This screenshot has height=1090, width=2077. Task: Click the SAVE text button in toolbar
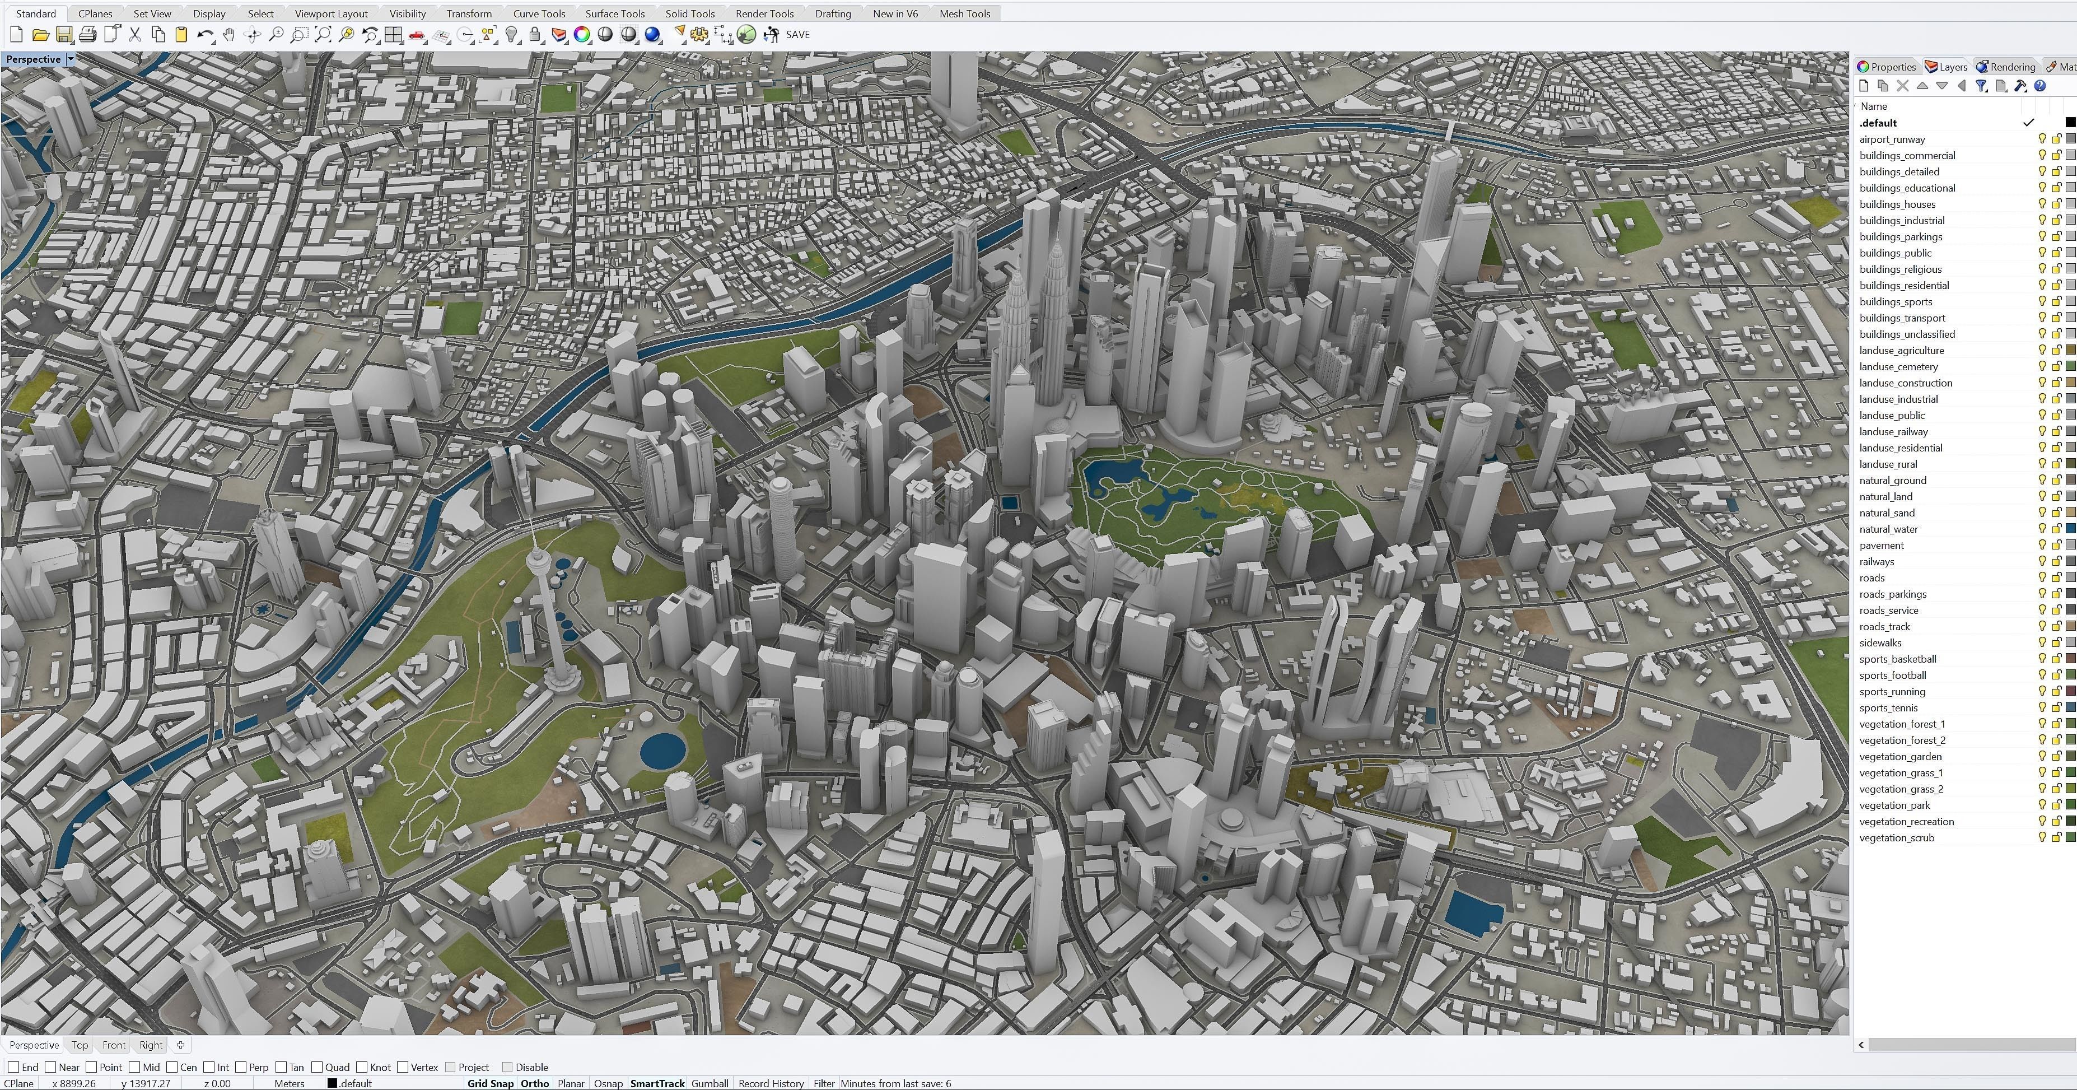[797, 34]
